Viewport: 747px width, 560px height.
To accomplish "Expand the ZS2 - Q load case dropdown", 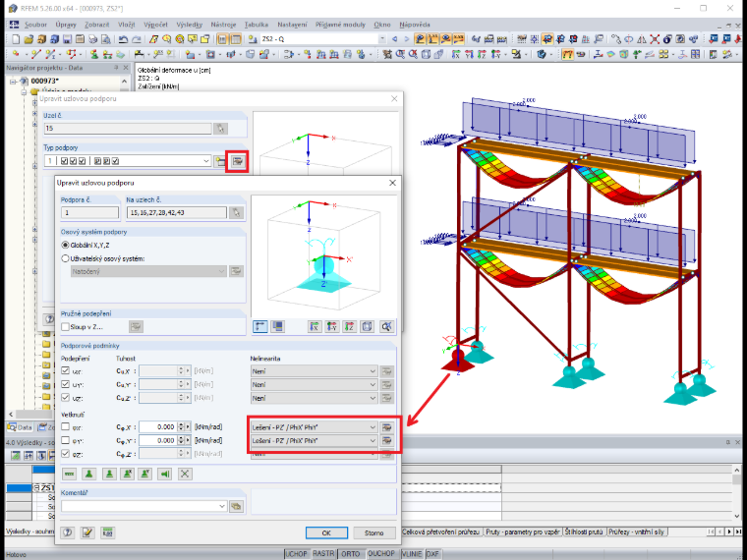I will coord(382,39).
